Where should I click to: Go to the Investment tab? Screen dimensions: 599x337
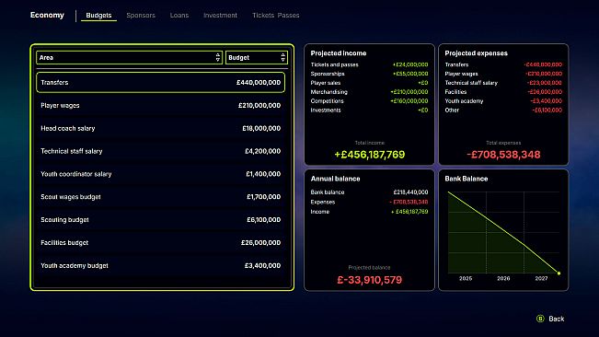click(220, 16)
